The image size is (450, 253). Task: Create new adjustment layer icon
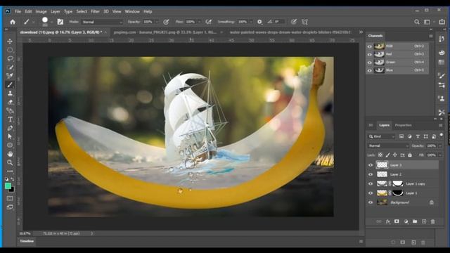(x=406, y=221)
